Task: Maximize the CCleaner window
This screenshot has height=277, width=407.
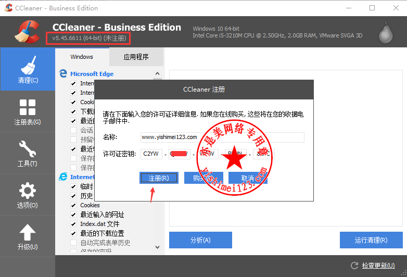Action: [x=372, y=8]
